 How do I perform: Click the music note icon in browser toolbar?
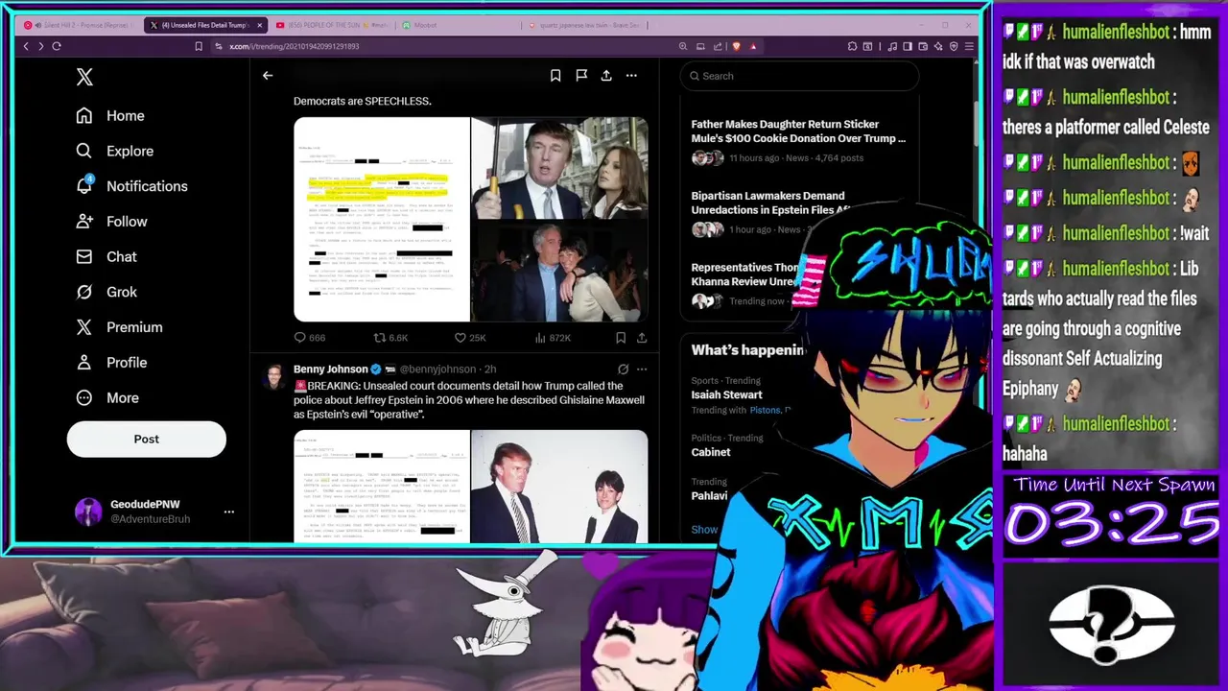point(892,46)
